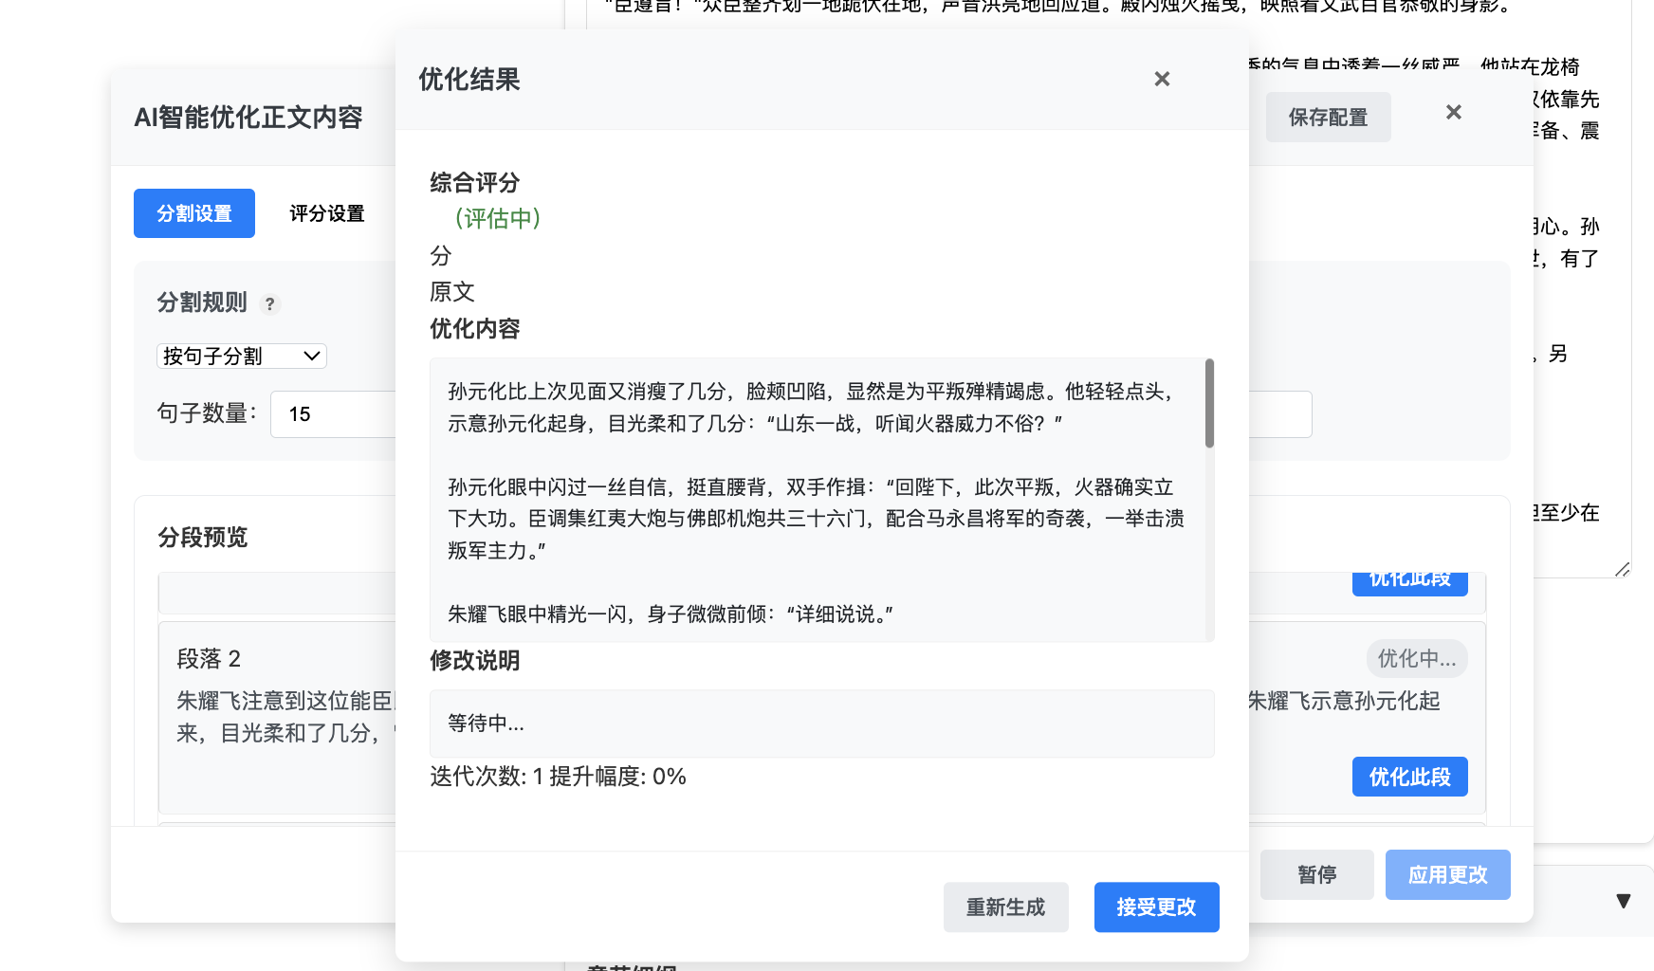Switch to the 分割设置 tab
The image size is (1654, 971).
[193, 213]
